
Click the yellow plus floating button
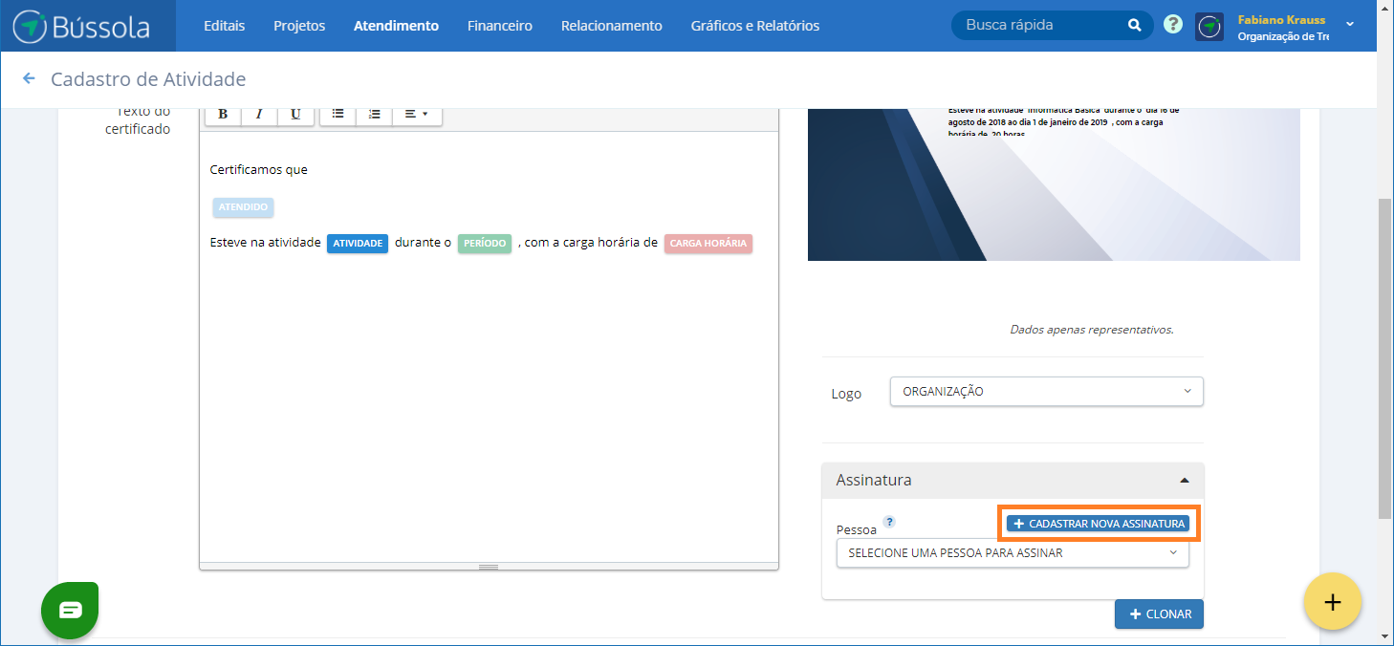point(1332,602)
